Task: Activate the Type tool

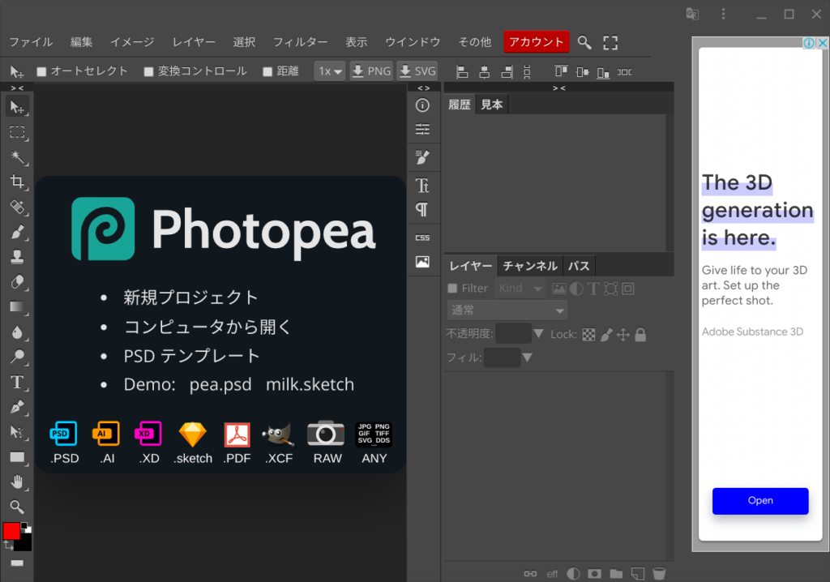Action: coord(17,382)
